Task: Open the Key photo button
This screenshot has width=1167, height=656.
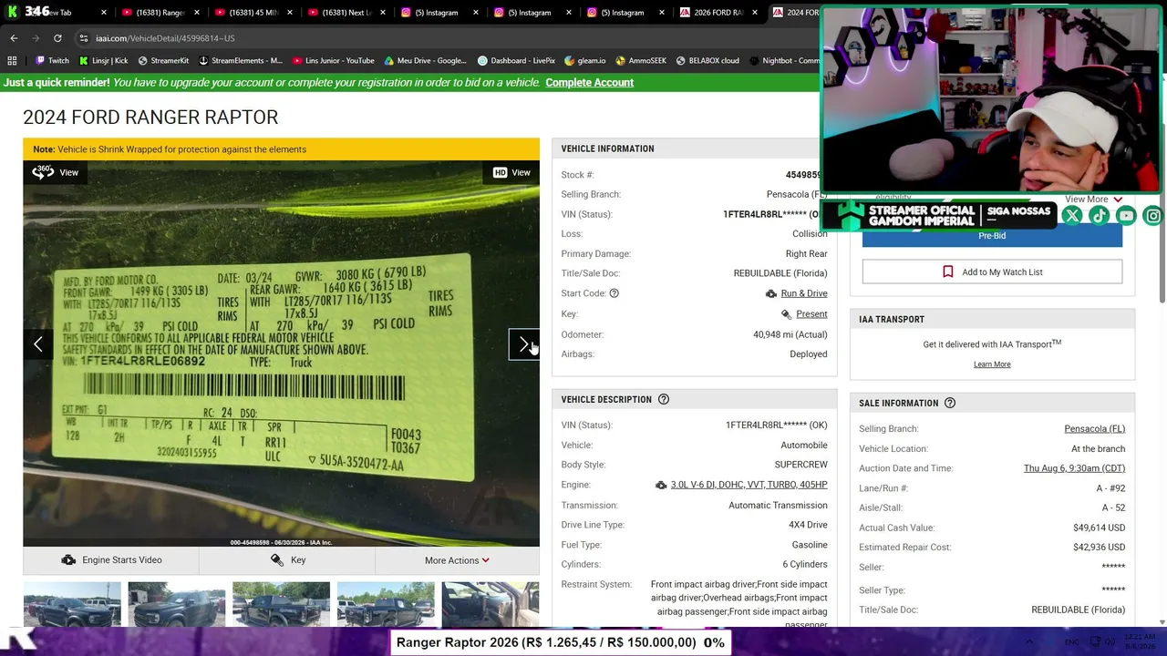Action: pyautogui.click(x=288, y=560)
